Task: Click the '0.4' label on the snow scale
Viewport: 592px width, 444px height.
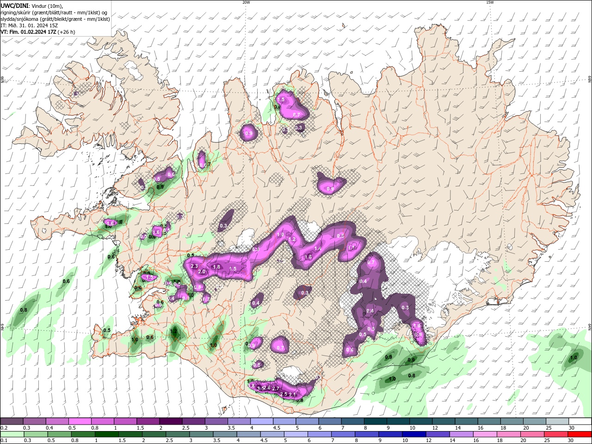Action: [49, 428]
